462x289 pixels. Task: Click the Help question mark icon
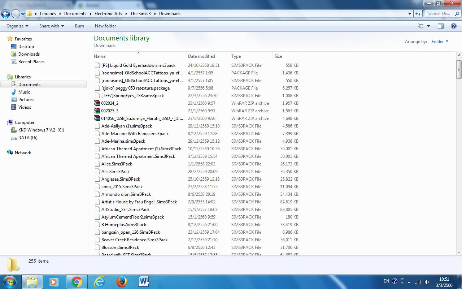click(x=454, y=26)
